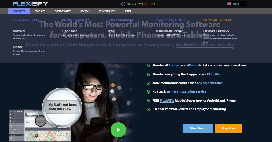Click checkmark beside No Hassle
The height and width of the screenshot is (142, 272).
(149, 92)
